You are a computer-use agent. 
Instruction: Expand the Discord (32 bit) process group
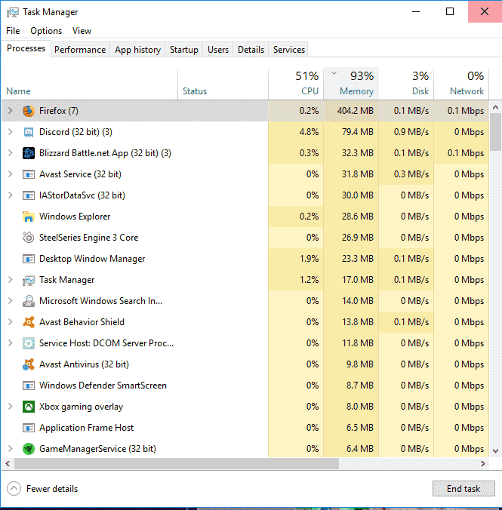click(x=11, y=132)
